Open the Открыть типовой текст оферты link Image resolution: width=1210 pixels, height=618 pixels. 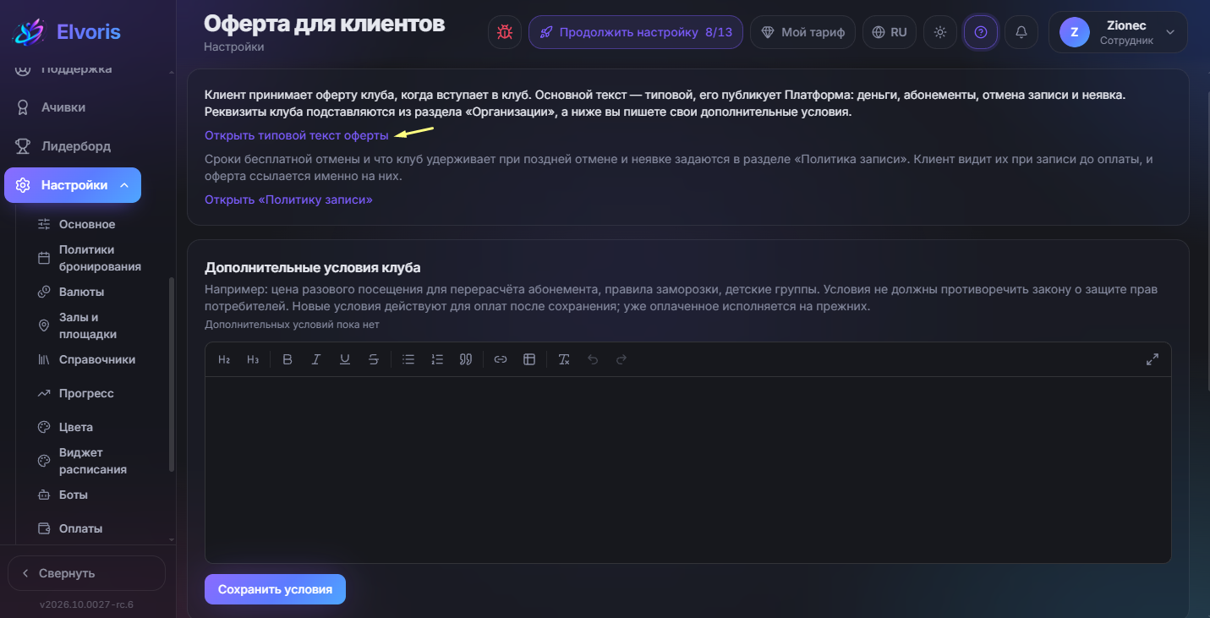tap(297, 135)
